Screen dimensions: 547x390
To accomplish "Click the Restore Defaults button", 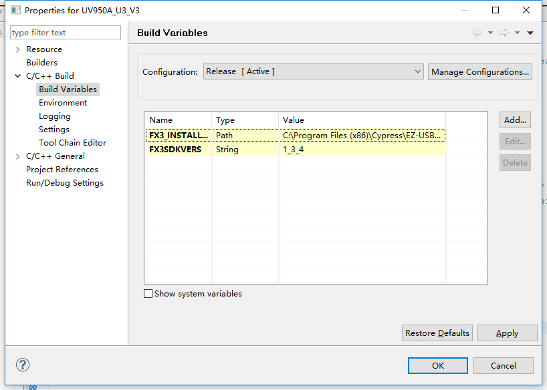I will click(437, 333).
